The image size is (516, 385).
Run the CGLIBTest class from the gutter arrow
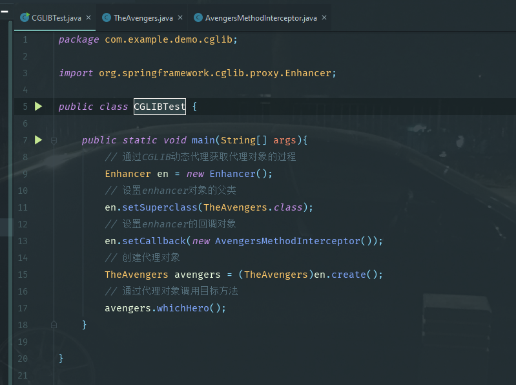point(39,107)
